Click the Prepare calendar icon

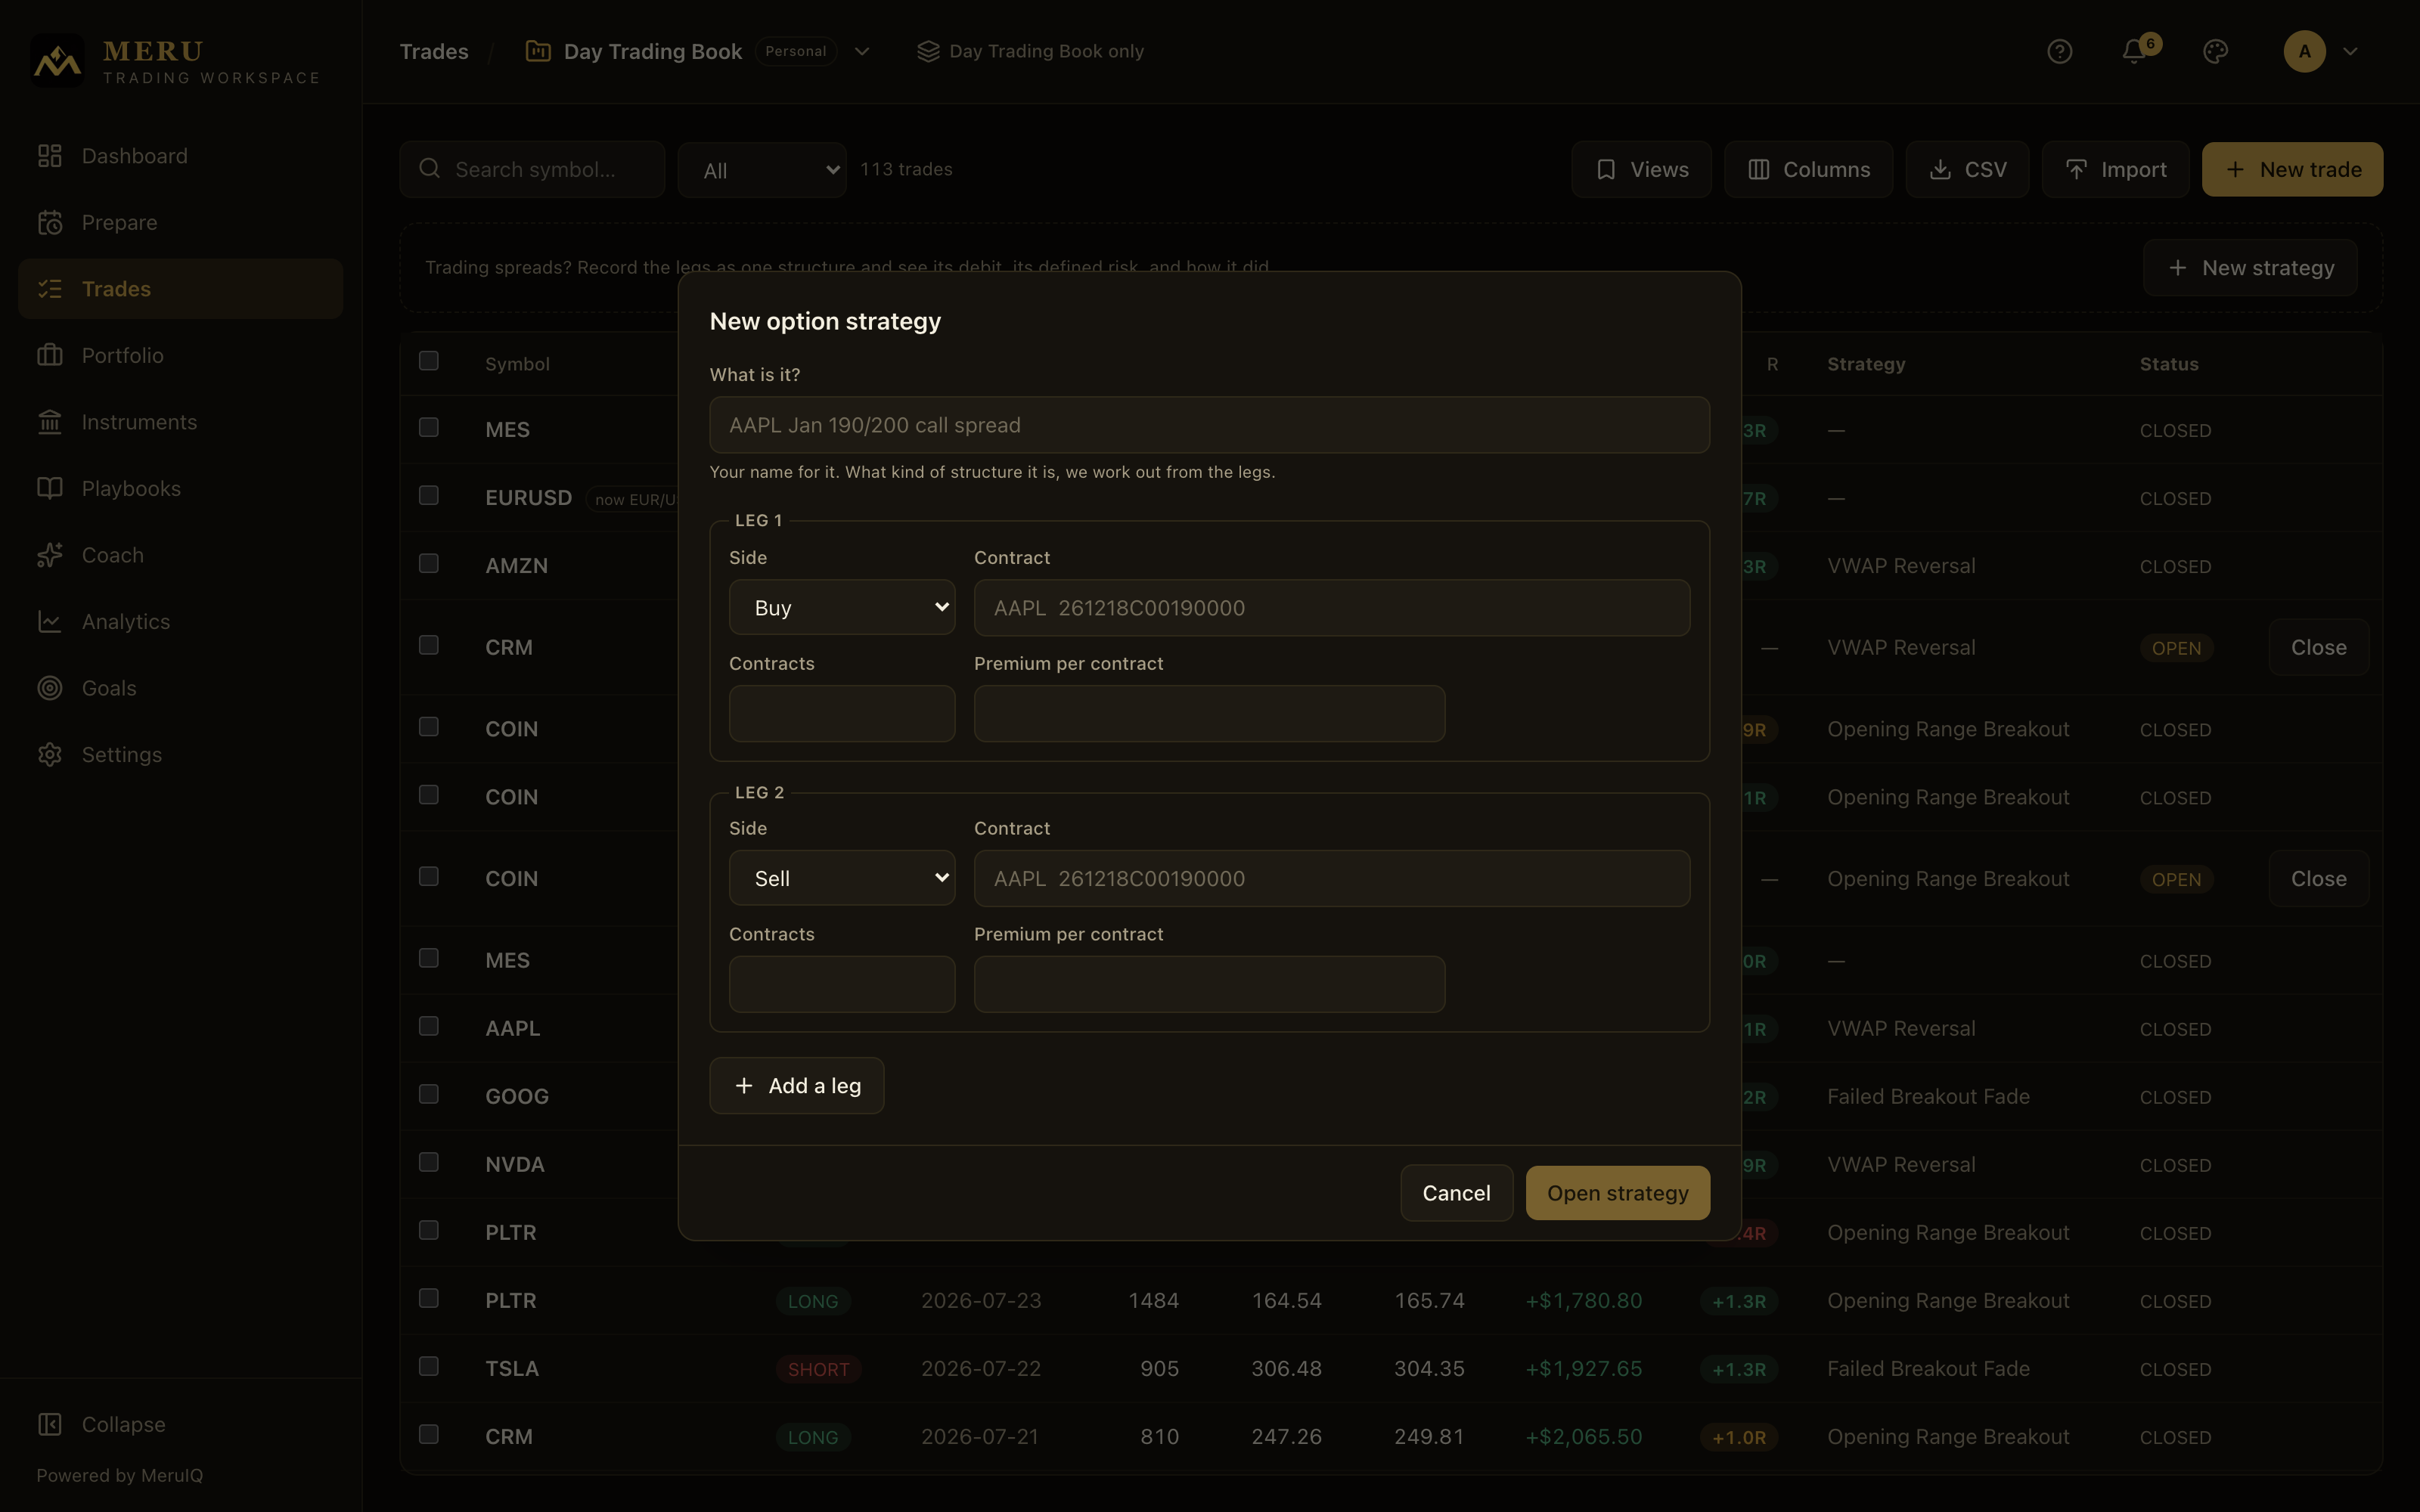[50, 222]
